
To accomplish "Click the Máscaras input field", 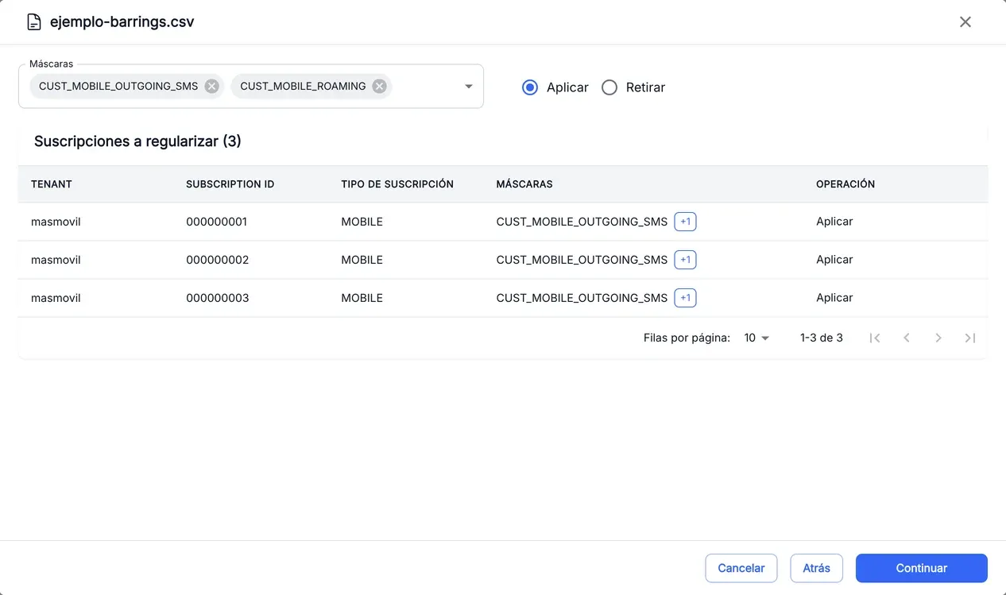I will point(251,87).
